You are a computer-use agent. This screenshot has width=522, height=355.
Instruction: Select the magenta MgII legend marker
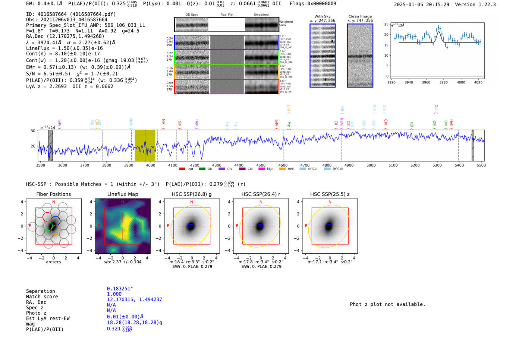(261, 169)
